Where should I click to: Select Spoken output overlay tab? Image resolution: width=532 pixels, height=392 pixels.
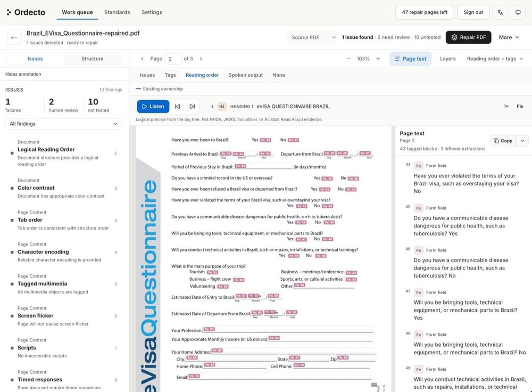(246, 75)
